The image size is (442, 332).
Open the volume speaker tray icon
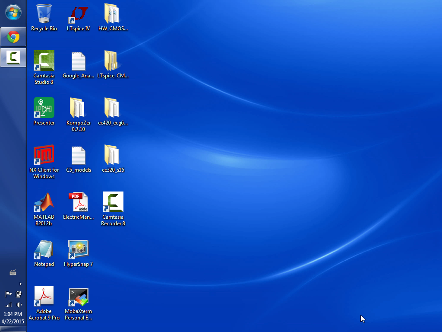(x=19, y=305)
